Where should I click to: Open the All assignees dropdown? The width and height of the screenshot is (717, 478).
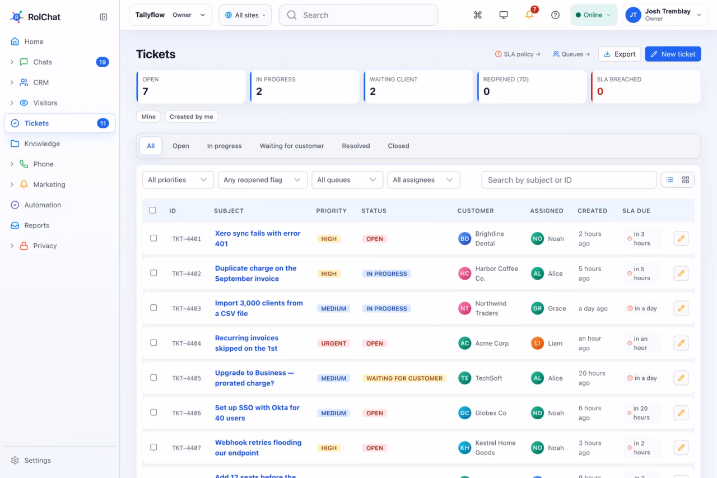pyautogui.click(x=423, y=180)
